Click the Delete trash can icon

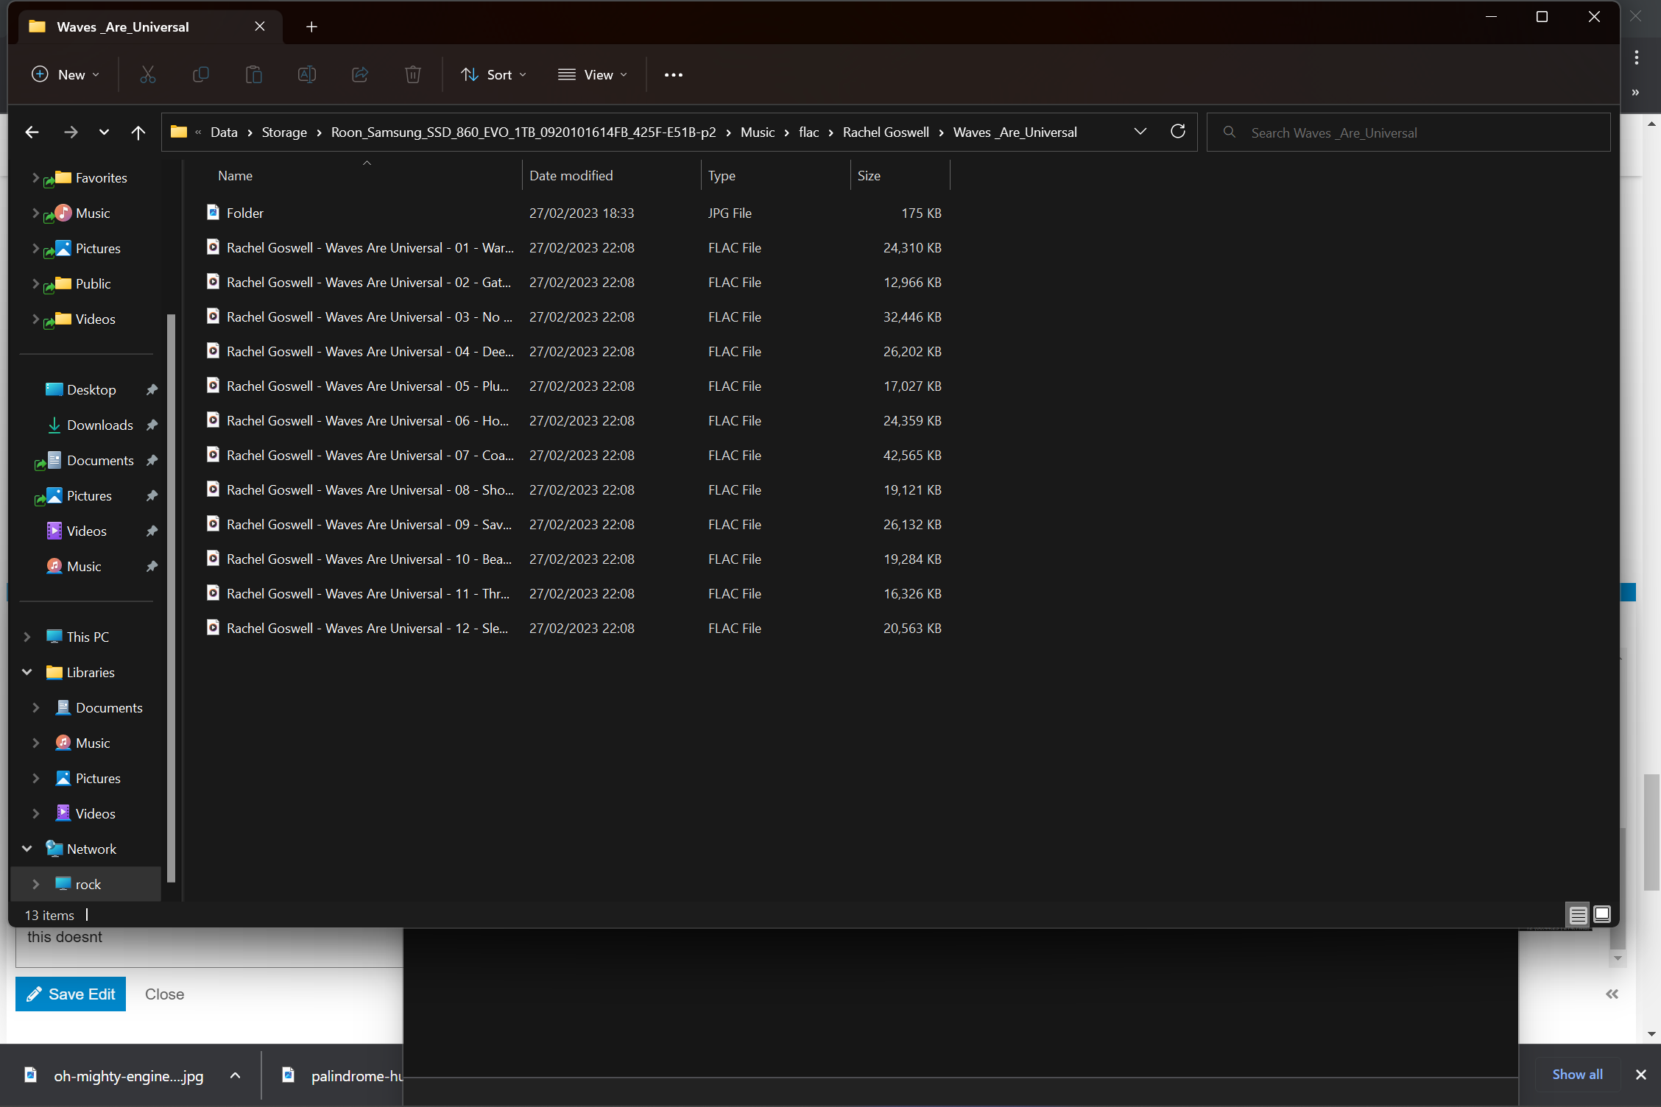(412, 74)
